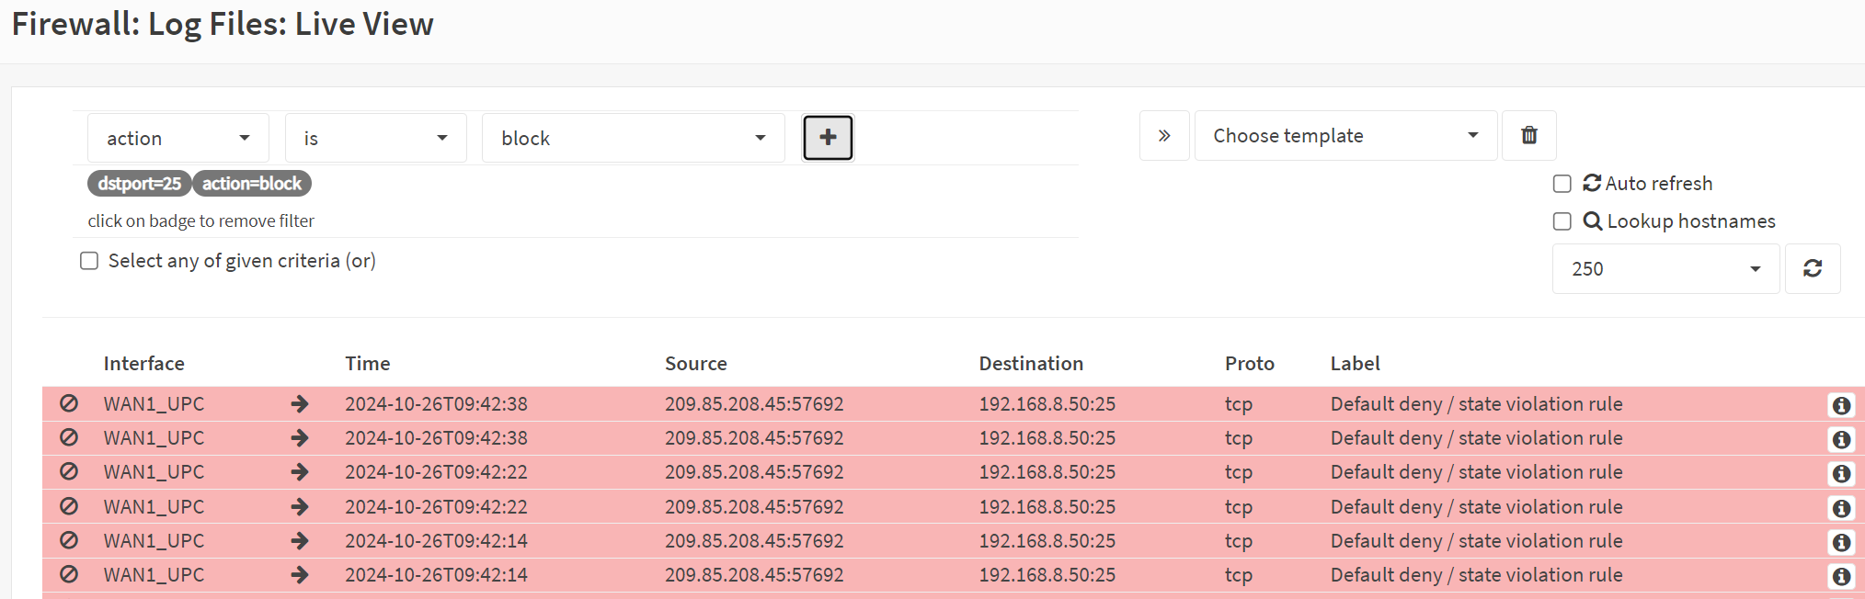Open the 250 row count dropdown

(1665, 268)
